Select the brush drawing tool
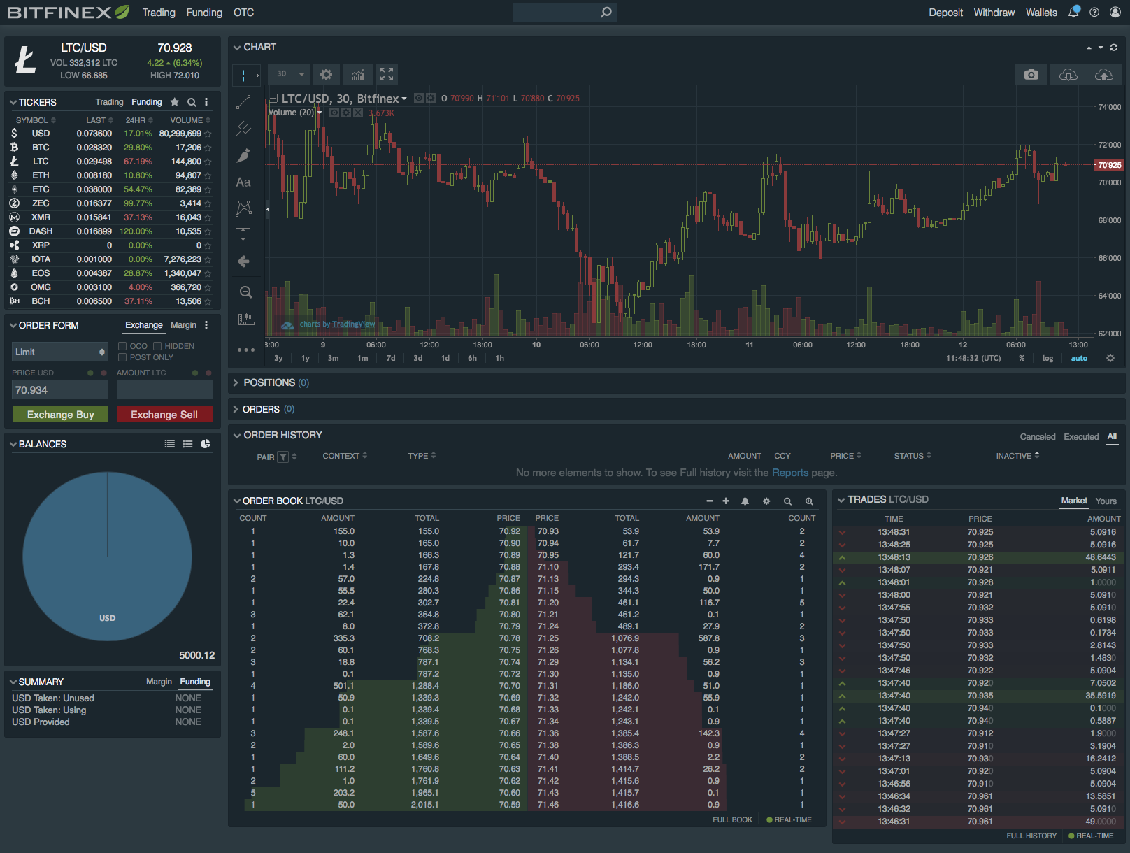The image size is (1130, 853). coord(243,155)
